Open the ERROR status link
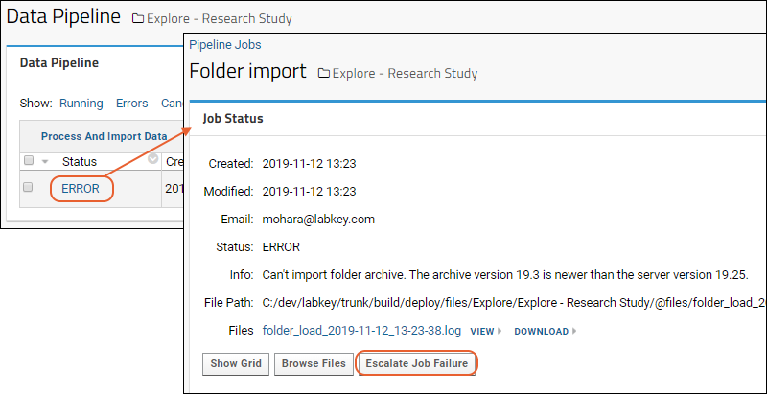This screenshot has width=767, height=394. tap(81, 189)
